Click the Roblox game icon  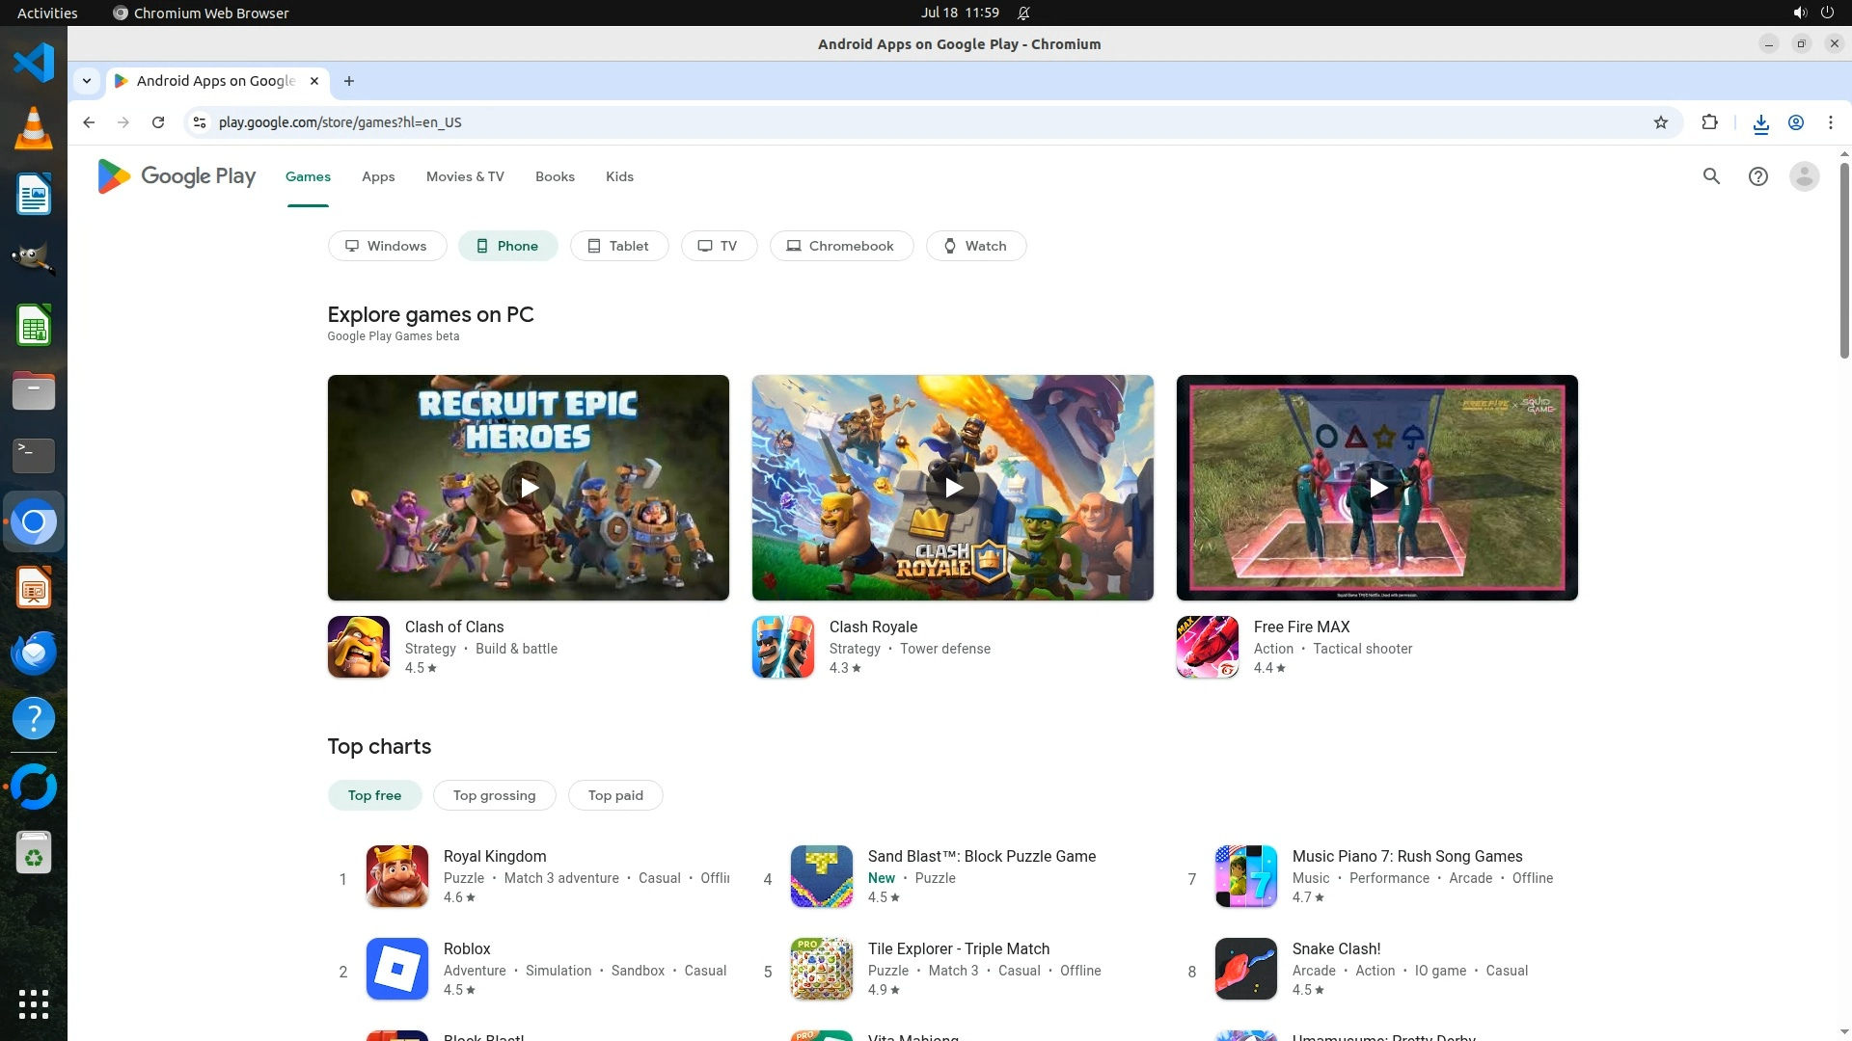397,969
